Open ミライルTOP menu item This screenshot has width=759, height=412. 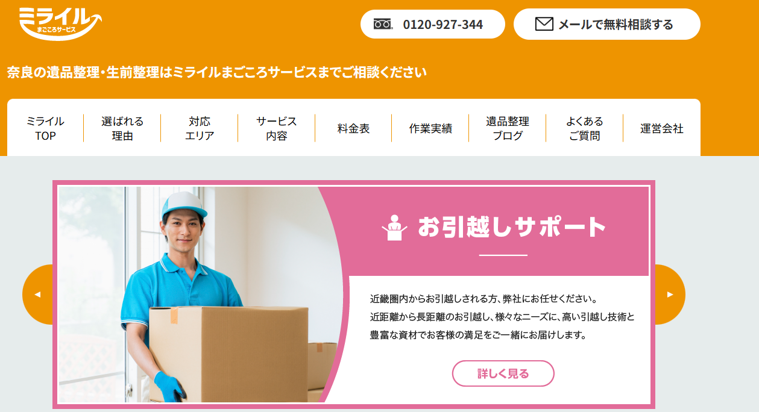click(x=45, y=128)
